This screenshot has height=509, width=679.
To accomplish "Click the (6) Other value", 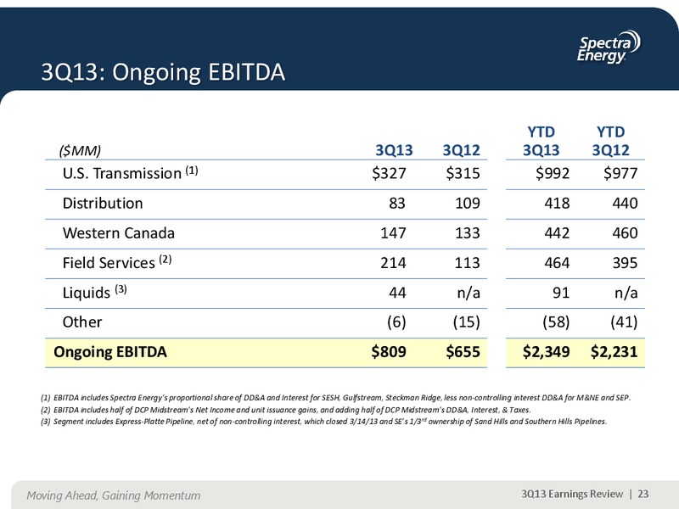I will point(396,322).
